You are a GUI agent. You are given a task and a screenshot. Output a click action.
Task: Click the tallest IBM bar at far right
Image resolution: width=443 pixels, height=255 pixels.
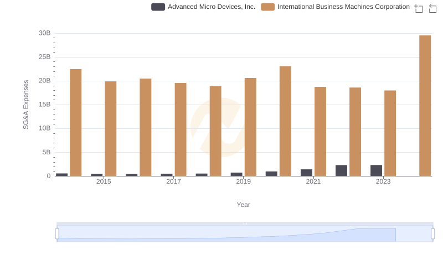425,106
